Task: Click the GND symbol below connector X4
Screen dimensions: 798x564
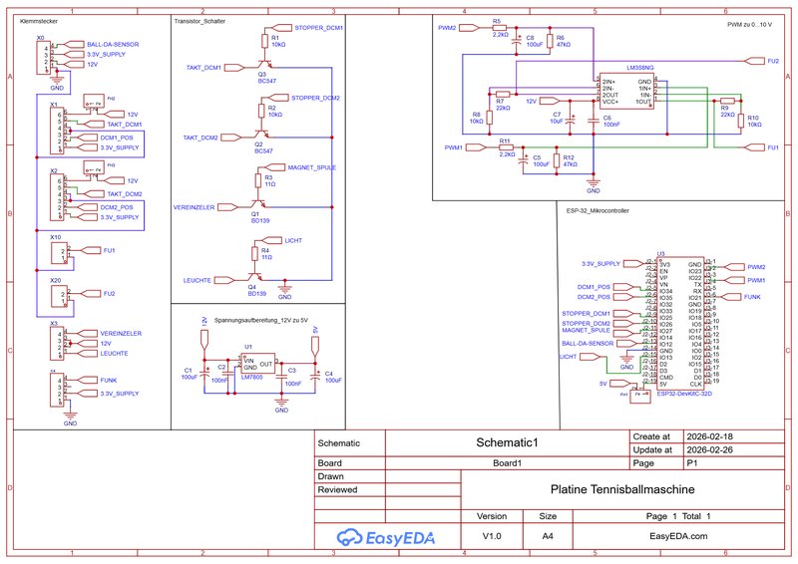Action: [x=70, y=417]
